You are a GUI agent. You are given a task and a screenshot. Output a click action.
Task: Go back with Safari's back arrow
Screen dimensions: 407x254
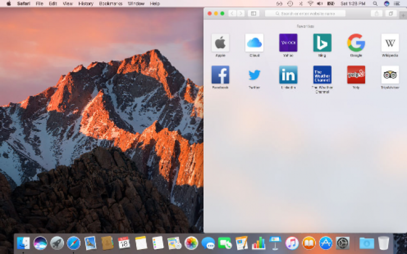232,14
